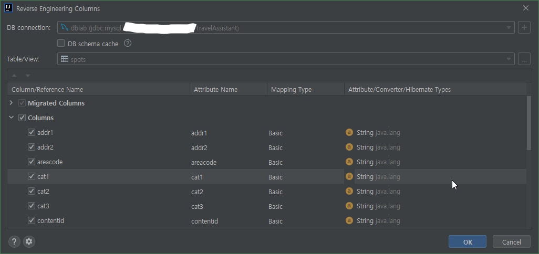Open the DB schema cache help icon

click(127, 44)
